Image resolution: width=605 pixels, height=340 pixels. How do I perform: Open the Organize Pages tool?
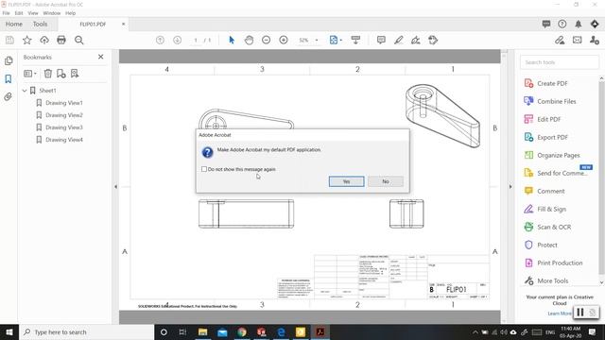pyautogui.click(x=559, y=155)
